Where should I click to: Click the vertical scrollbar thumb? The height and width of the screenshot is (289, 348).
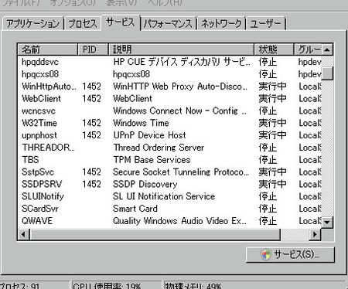[327, 73]
